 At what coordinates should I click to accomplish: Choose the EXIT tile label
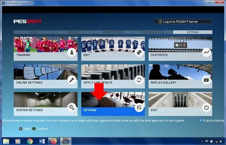(154, 110)
